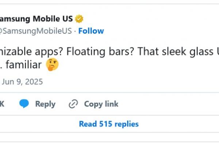Click the blue speech bubble reply icon
Image resolution: width=219 pixels, height=146 pixels.
coord(24,104)
